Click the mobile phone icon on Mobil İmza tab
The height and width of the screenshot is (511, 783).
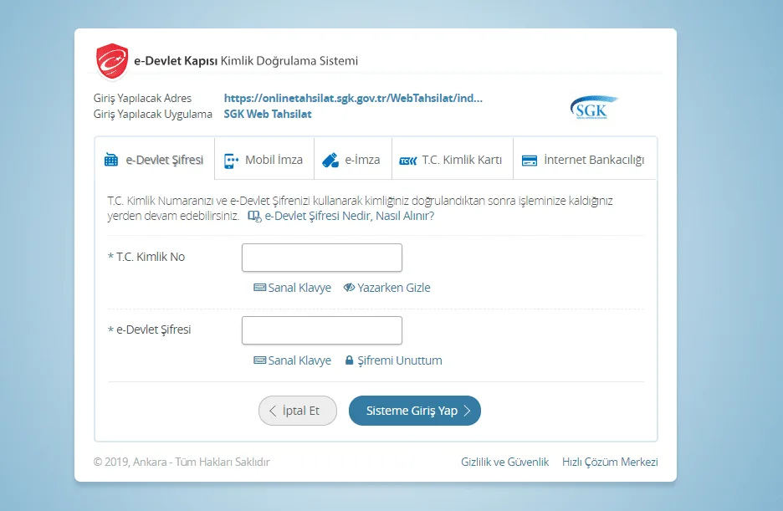pos(231,161)
